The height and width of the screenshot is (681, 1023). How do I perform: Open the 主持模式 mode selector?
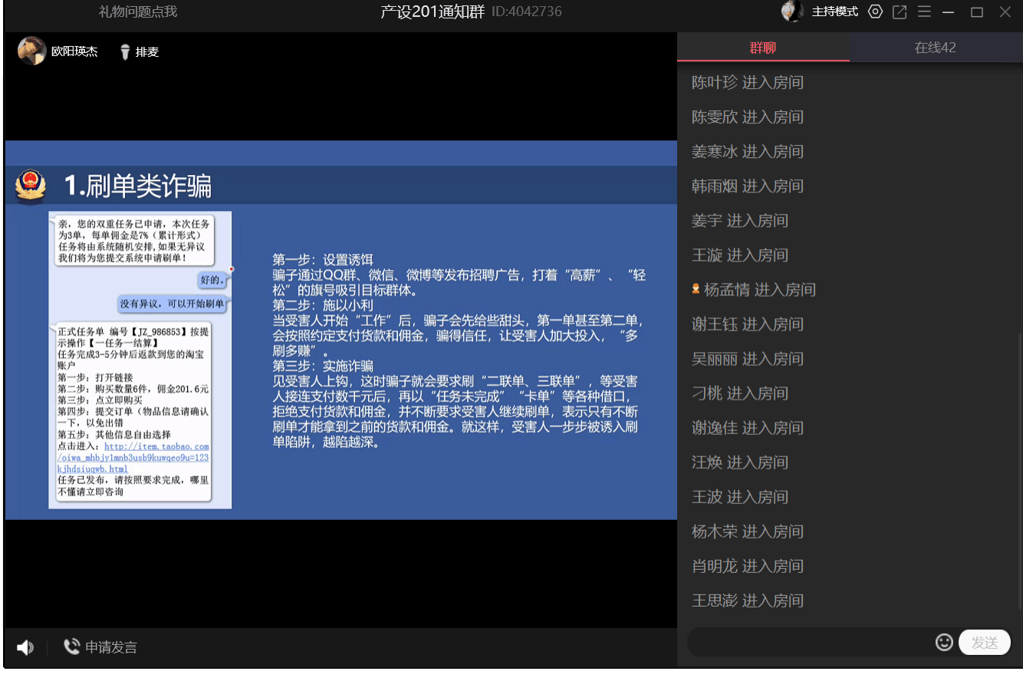tap(834, 12)
